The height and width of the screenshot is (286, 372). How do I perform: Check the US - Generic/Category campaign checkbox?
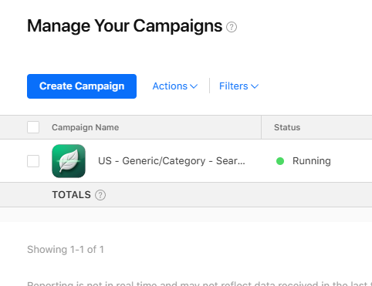33,161
